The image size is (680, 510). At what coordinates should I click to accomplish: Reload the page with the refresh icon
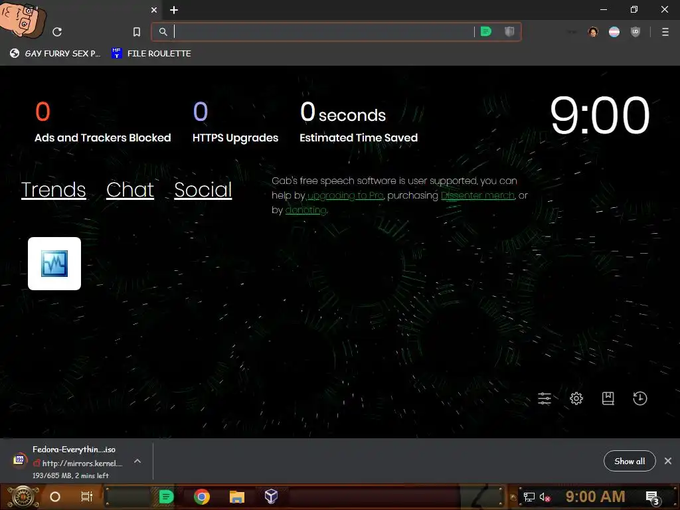tap(57, 32)
